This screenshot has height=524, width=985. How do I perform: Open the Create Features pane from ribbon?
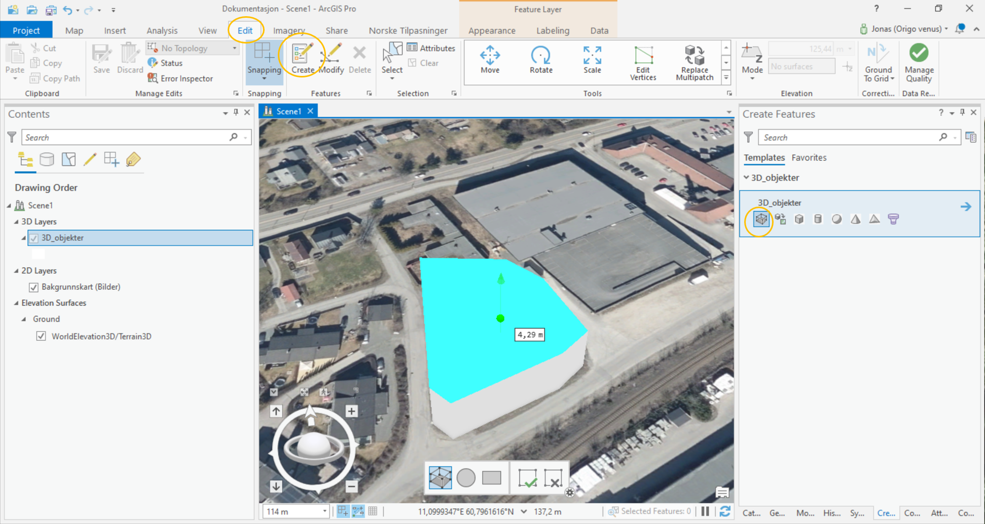(303, 59)
